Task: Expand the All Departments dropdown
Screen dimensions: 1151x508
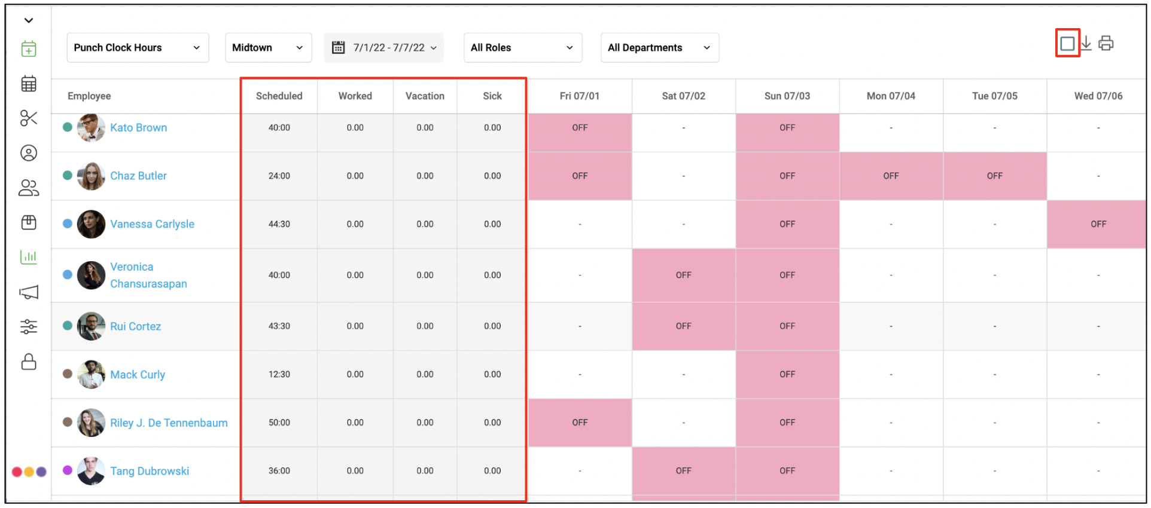Action: (x=660, y=48)
